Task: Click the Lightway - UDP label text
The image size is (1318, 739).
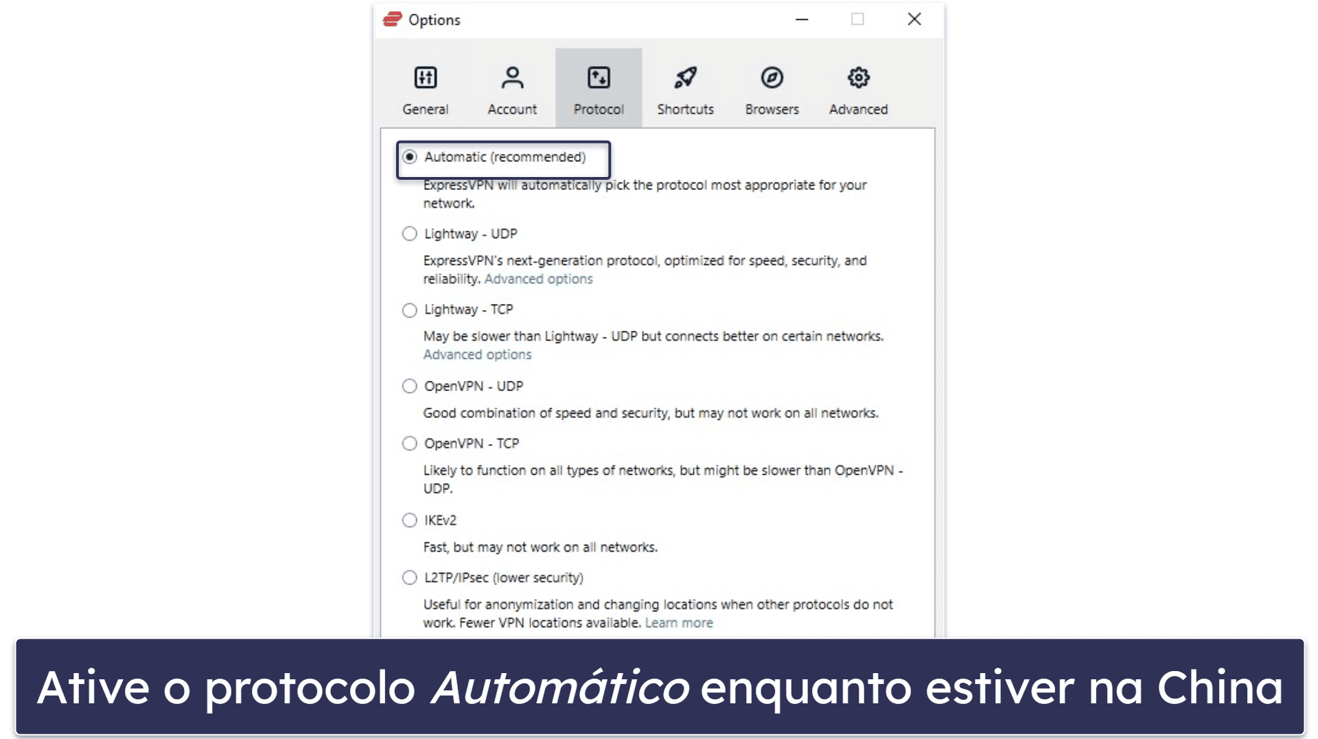Action: pyautogui.click(x=471, y=234)
